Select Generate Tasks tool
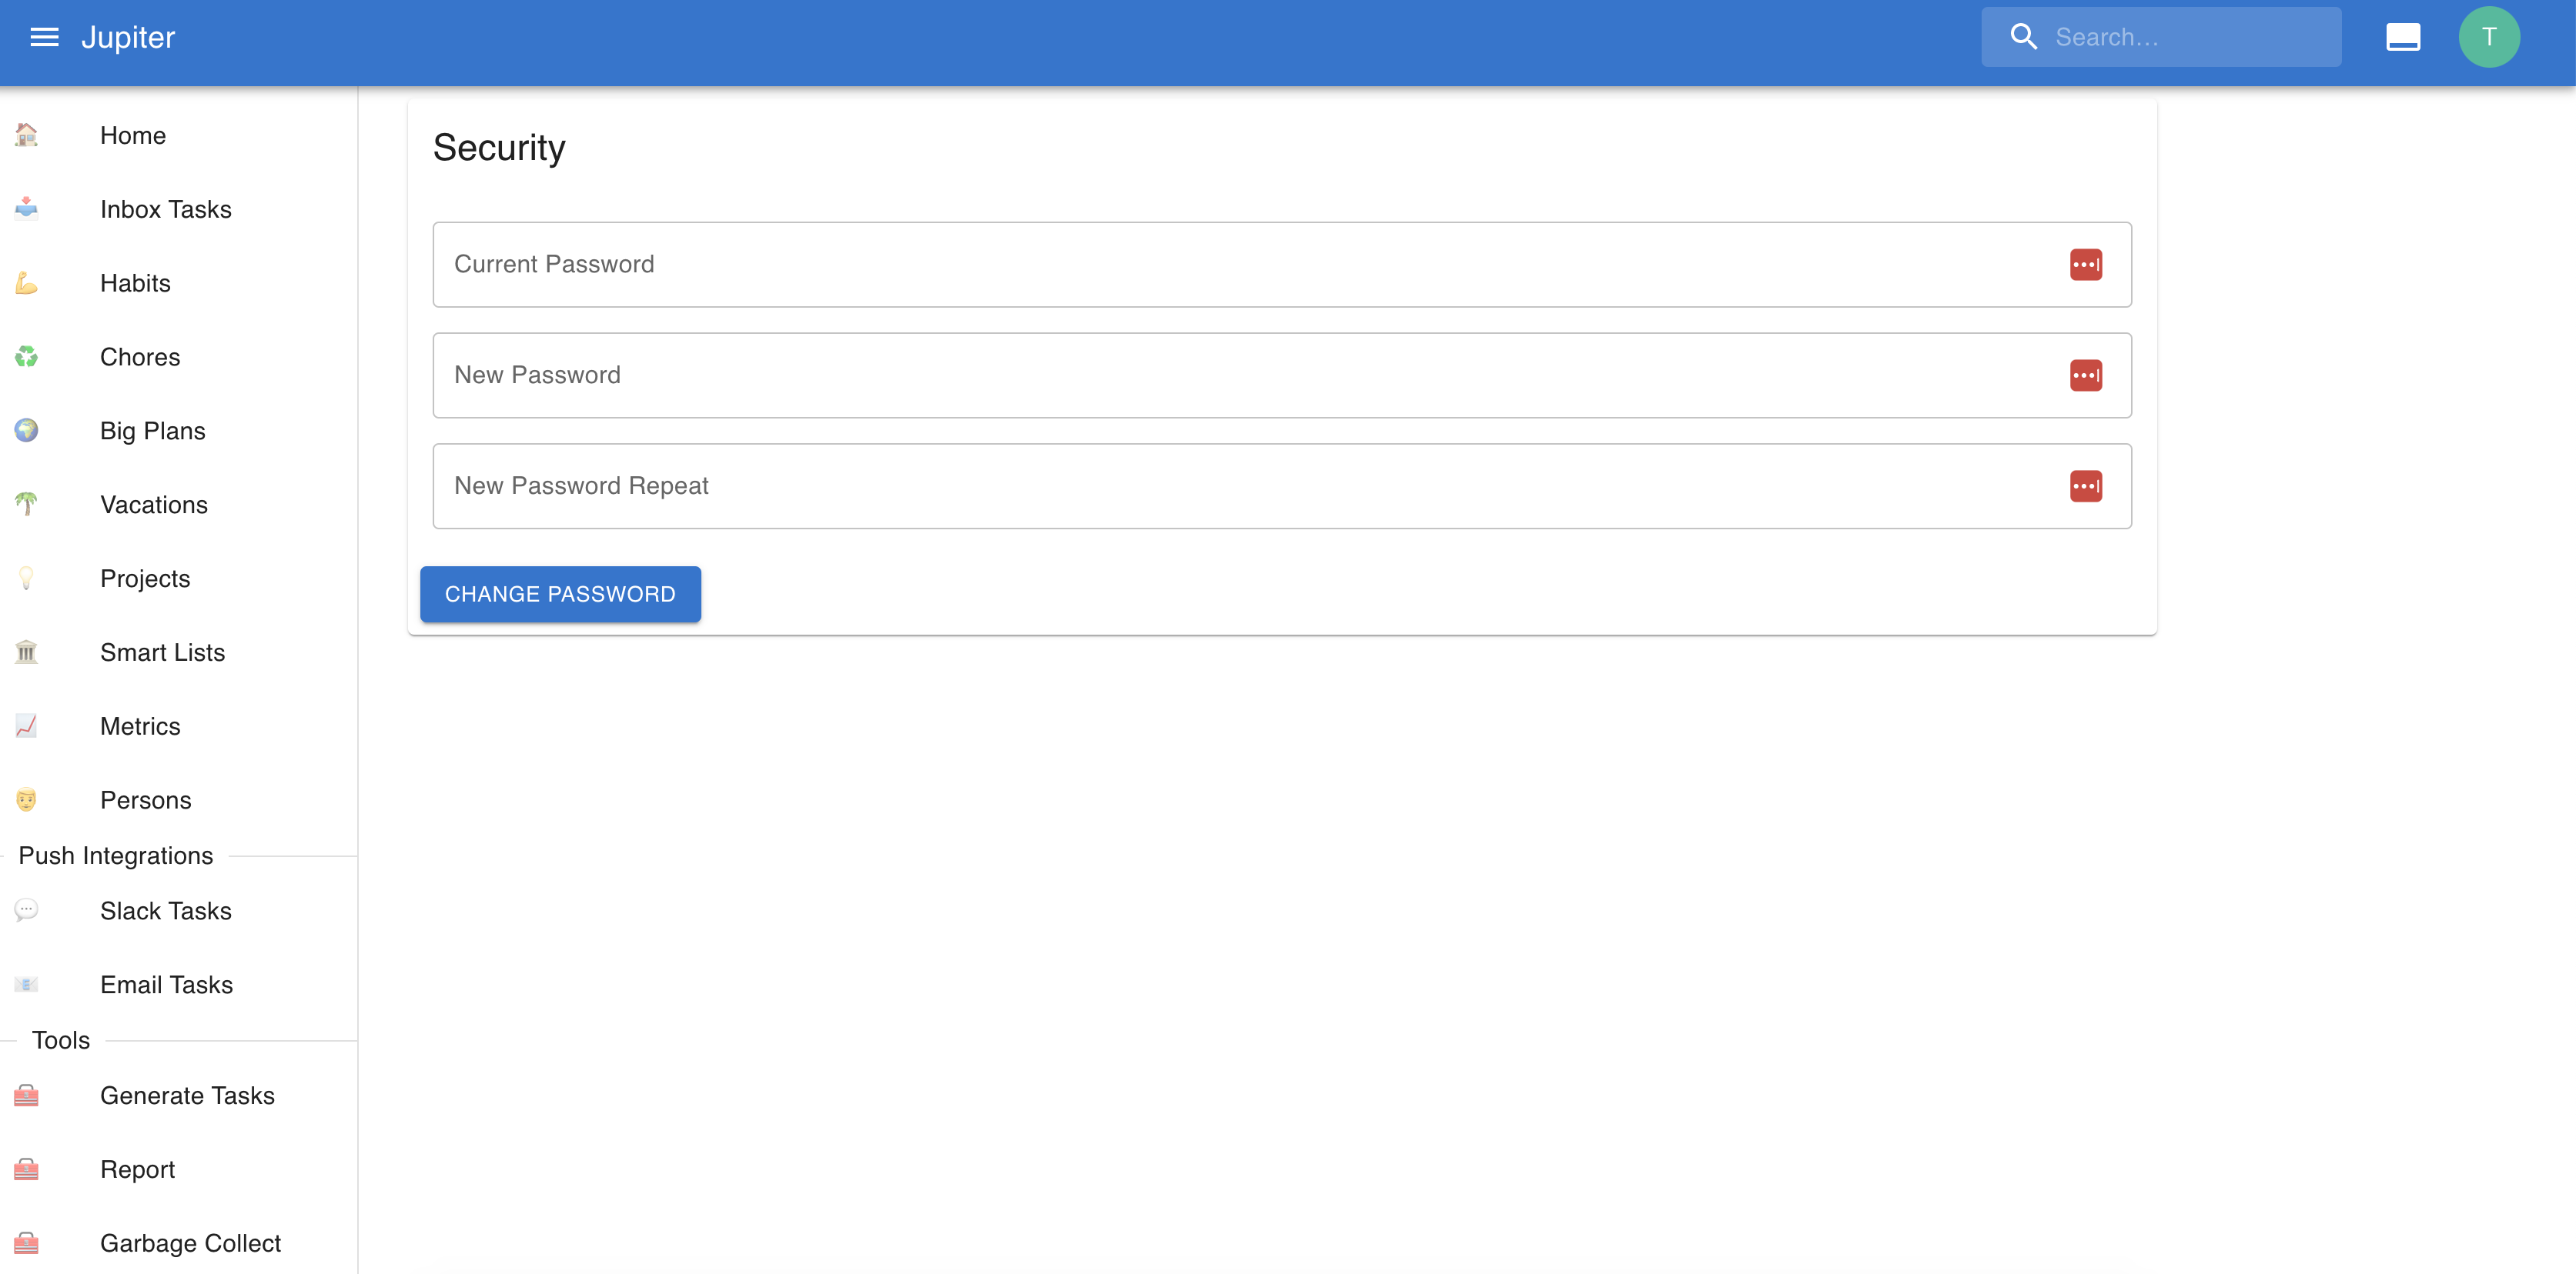 tap(187, 1096)
